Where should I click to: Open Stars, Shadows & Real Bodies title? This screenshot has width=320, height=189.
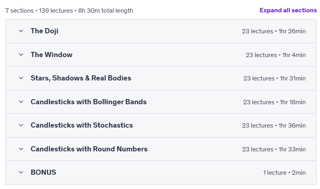[81, 78]
